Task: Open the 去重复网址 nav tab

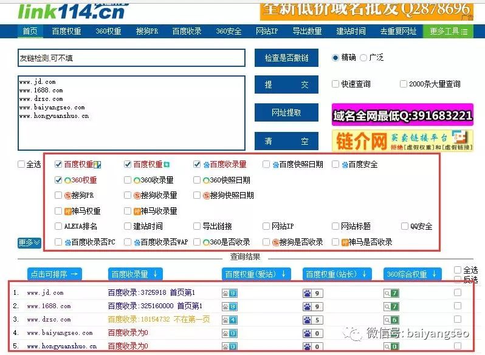Action: (398, 31)
